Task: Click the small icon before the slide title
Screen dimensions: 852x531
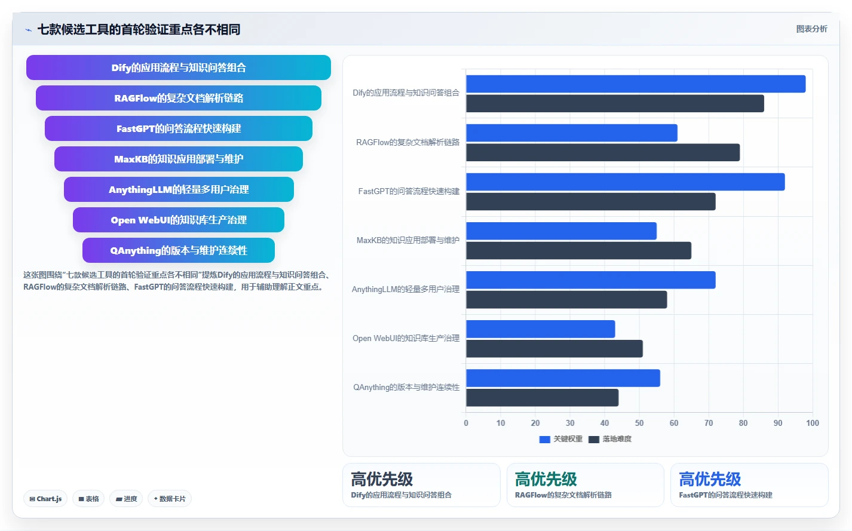Action: tap(28, 30)
